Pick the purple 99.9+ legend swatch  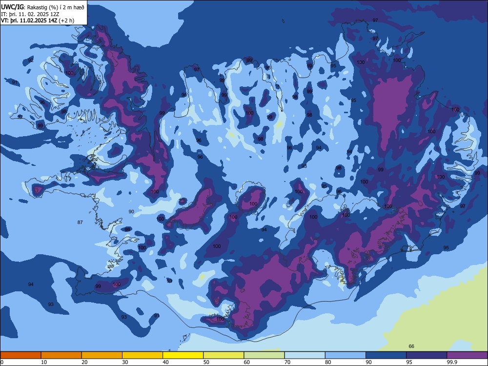pyautogui.click(x=468, y=355)
